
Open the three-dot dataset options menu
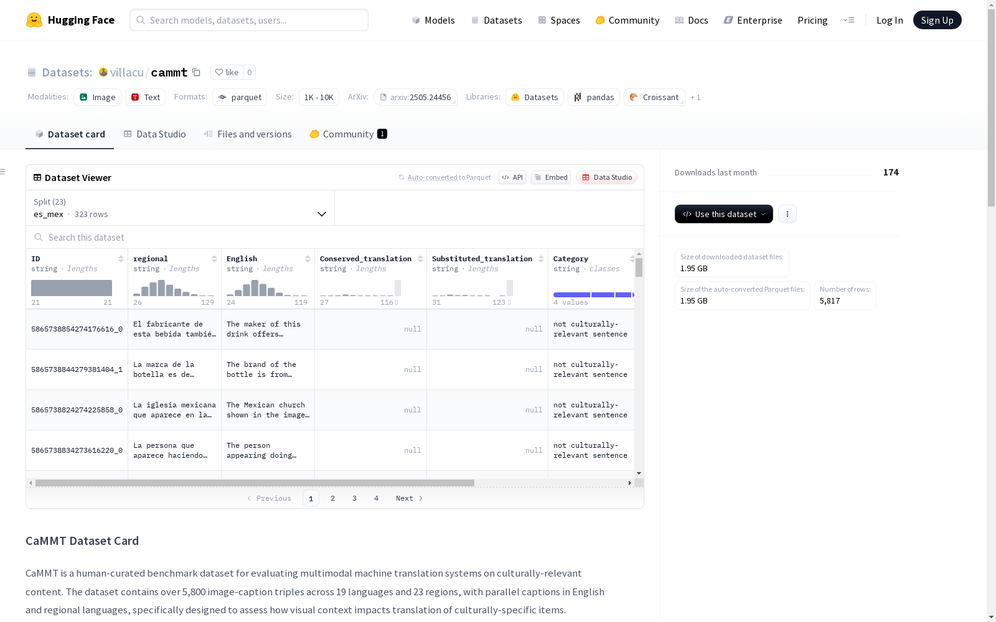[787, 214]
